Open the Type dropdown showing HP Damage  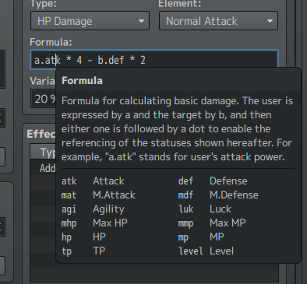[x=90, y=21]
